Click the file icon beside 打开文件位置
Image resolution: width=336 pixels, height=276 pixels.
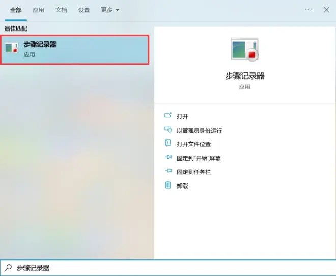coord(168,144)
